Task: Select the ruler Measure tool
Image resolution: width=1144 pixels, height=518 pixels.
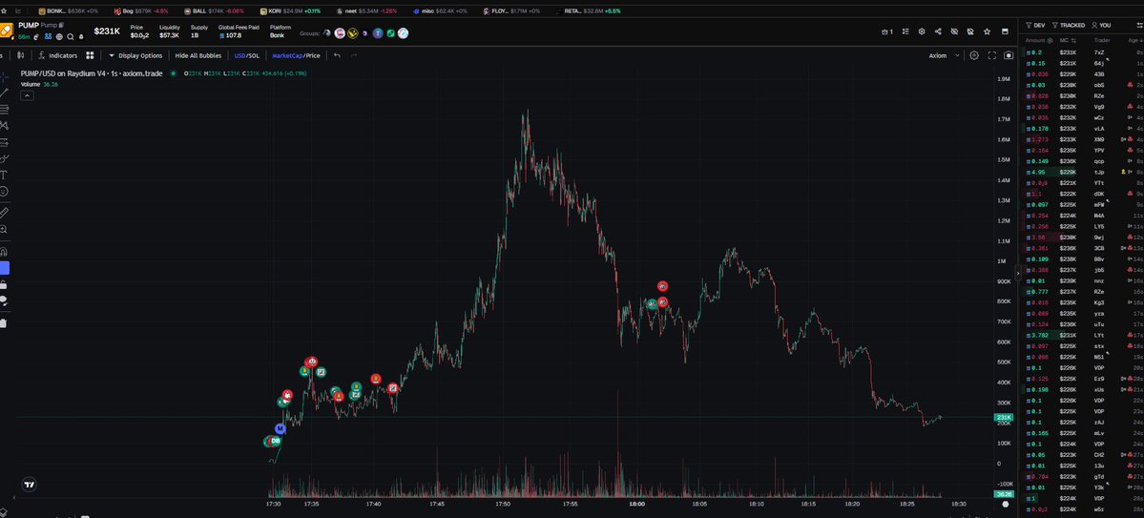Action: [4, 213]
